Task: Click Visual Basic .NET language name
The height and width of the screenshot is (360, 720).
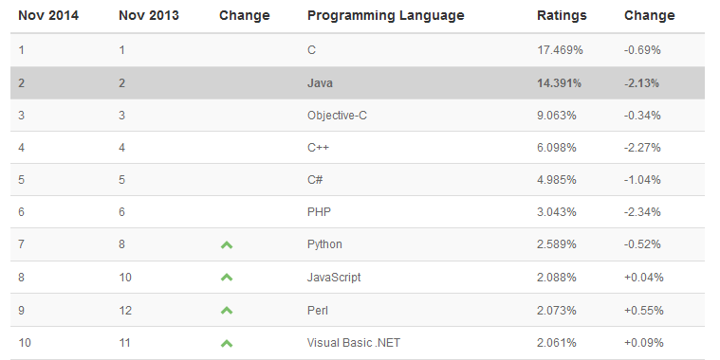Action: pyautogui.click(x=354, y=343)
